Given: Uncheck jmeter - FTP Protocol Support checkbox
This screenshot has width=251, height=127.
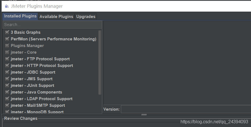Looking at the screenshot, I should click(x=7, y=59).
